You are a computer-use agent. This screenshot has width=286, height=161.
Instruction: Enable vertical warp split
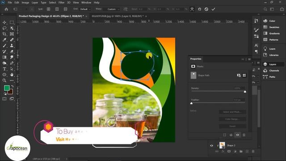pyautogui.click(x=57, y=9)
